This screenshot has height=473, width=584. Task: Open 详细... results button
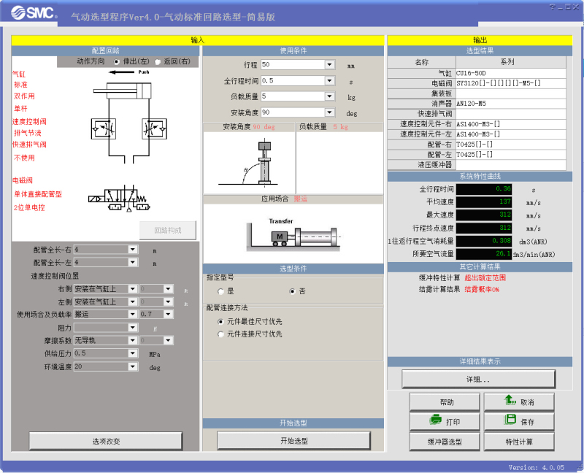point(479,380)
